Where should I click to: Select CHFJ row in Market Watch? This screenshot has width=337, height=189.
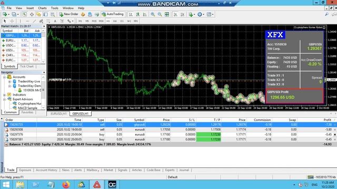21,55
